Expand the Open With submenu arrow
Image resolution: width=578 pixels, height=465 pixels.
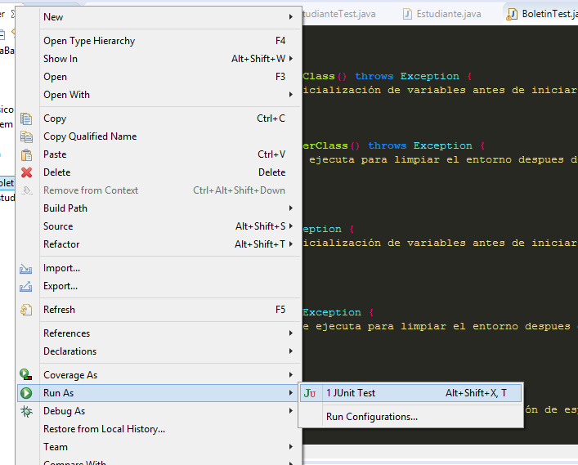[x=290, y=95]
